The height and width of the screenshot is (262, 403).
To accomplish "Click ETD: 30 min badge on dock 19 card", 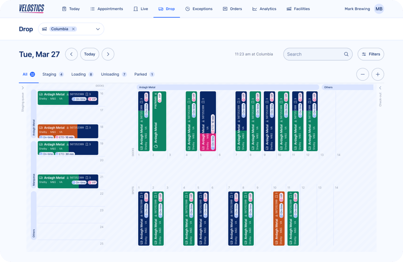I will pyautogui.click(x=65, y=154).
